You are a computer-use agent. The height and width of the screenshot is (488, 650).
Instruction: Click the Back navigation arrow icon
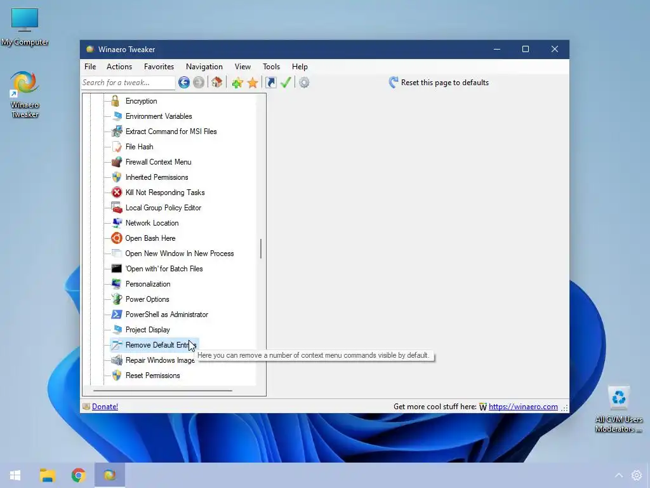click(x=184, y=83)
